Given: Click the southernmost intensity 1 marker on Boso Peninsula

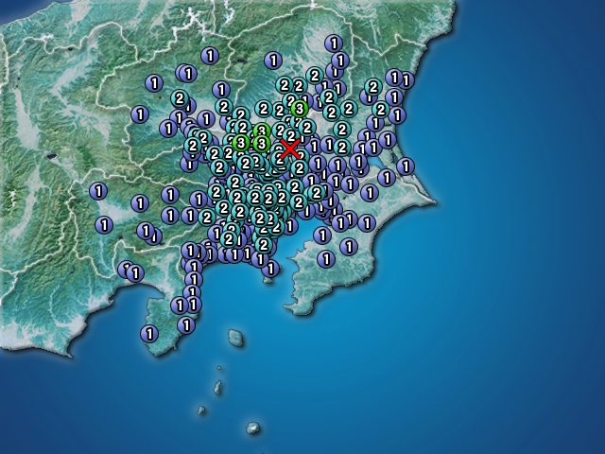Looking at the screenshot, I should coord(325,258).
